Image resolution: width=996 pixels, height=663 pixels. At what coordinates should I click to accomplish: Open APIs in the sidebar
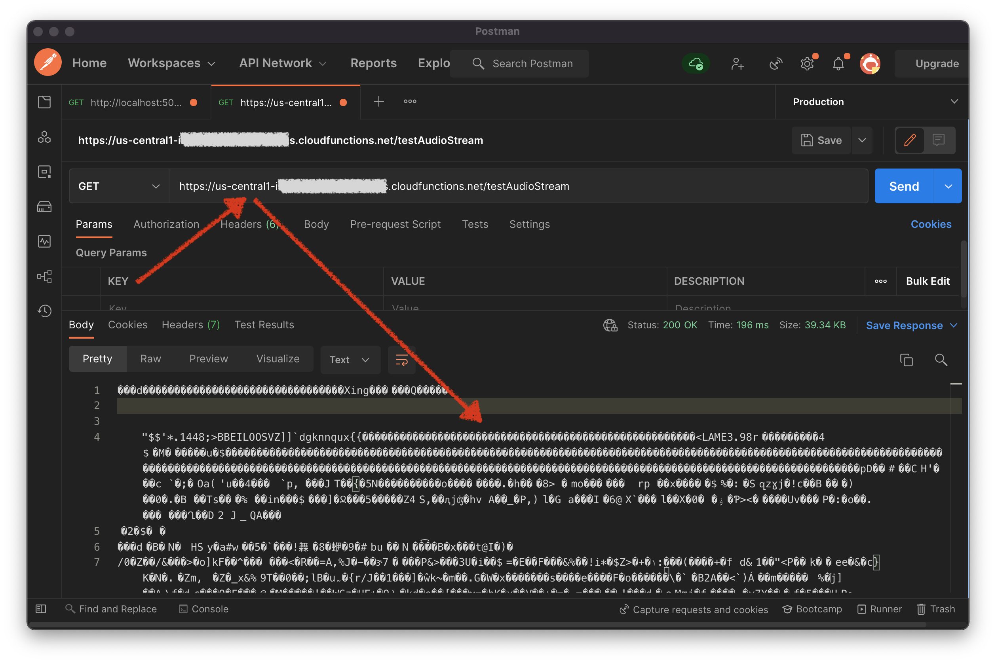tap(44, 137)
